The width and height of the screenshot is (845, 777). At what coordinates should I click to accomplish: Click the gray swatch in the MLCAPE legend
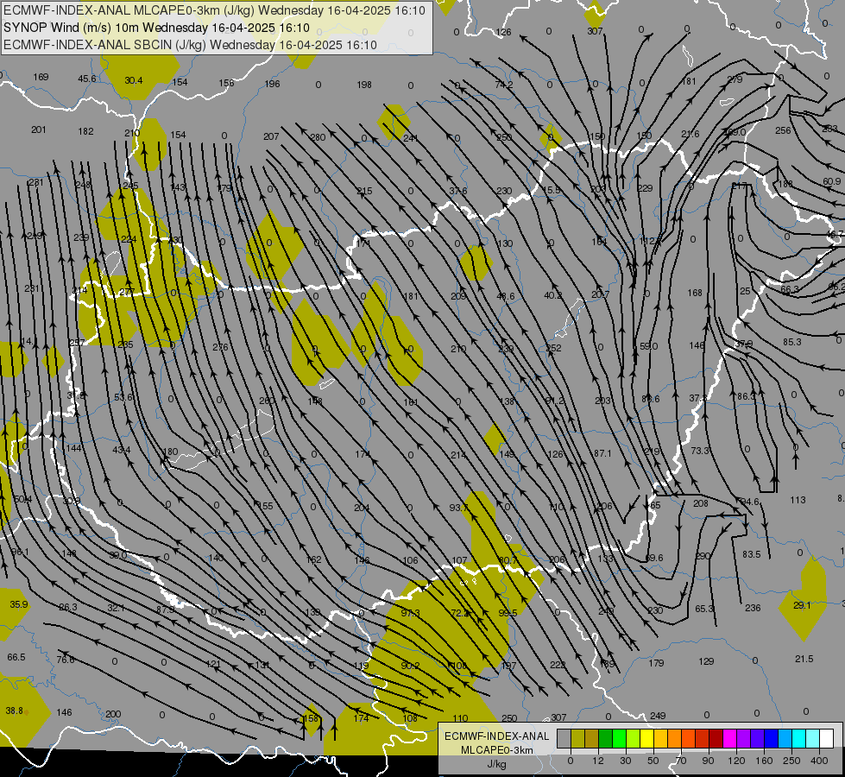[x=564, y=738]
